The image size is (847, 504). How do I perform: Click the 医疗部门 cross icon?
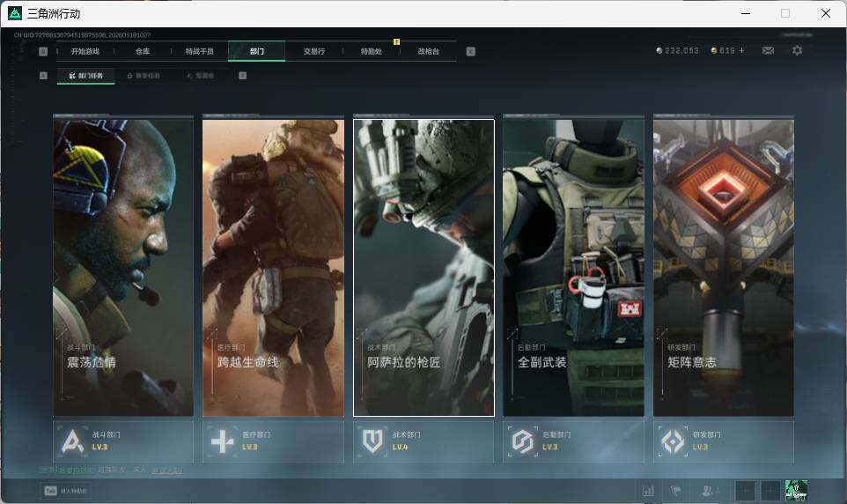[222, 441]
